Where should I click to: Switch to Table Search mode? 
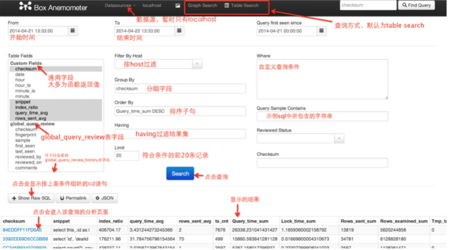pyautogui.click(x=242, y=6)
